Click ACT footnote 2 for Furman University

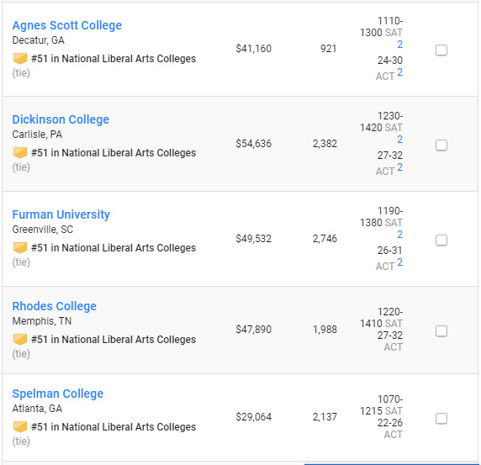point(399,262)
